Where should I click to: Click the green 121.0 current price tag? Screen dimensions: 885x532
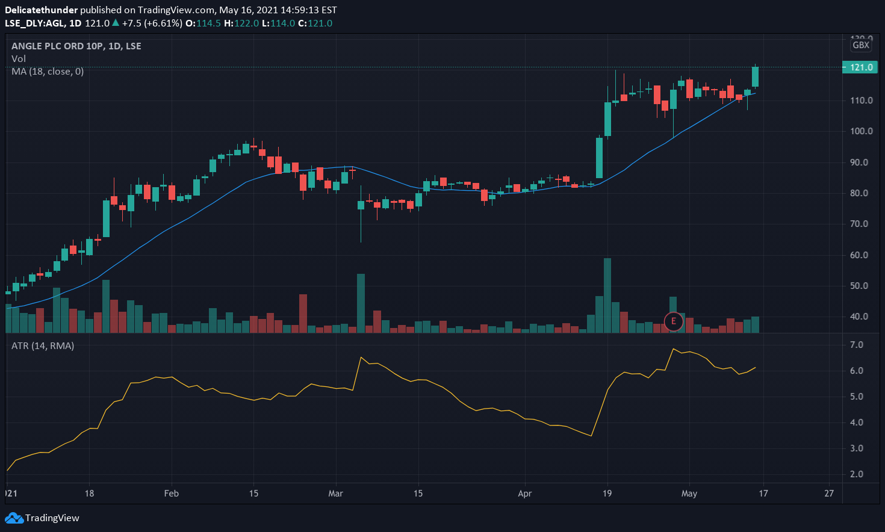[x=860, y=67]
